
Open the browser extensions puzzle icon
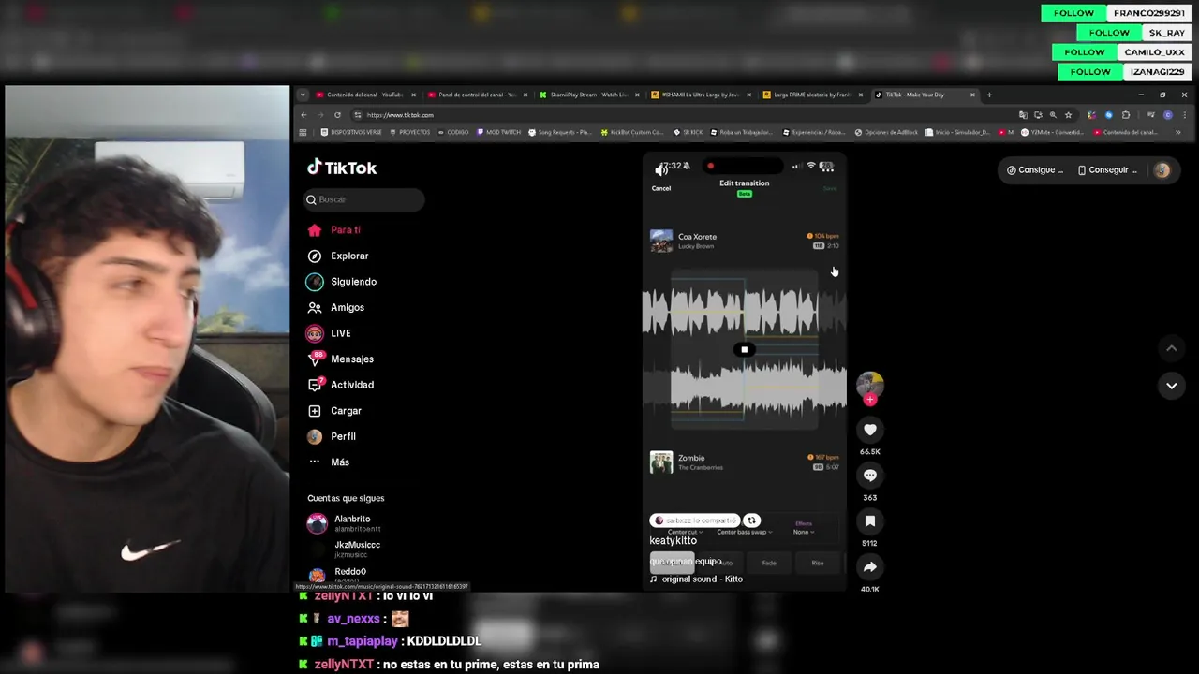pos(1126,115)
